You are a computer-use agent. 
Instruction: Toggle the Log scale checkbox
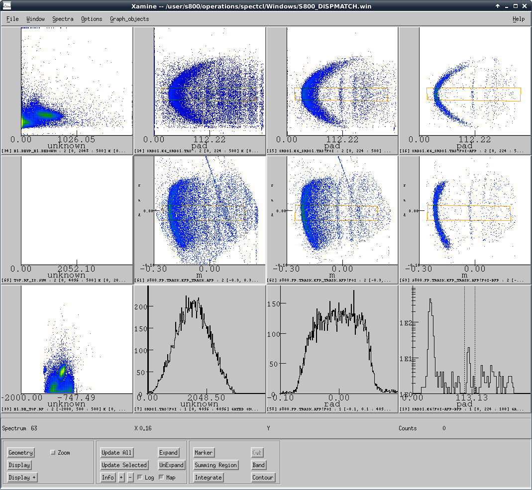point(140,478)
